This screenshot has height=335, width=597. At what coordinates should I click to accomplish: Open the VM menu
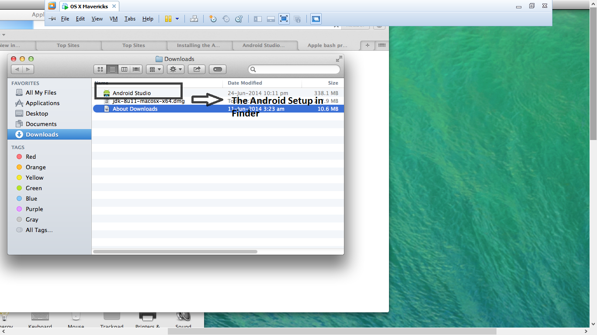(x=114, y=19)
